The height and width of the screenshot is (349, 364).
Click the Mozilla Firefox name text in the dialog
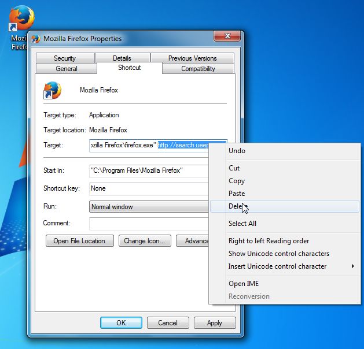coord(99,90)
